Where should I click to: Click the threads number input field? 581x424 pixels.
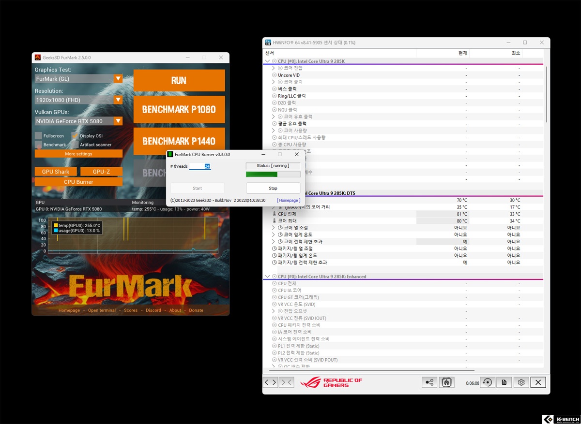click(x=199, y=166)
